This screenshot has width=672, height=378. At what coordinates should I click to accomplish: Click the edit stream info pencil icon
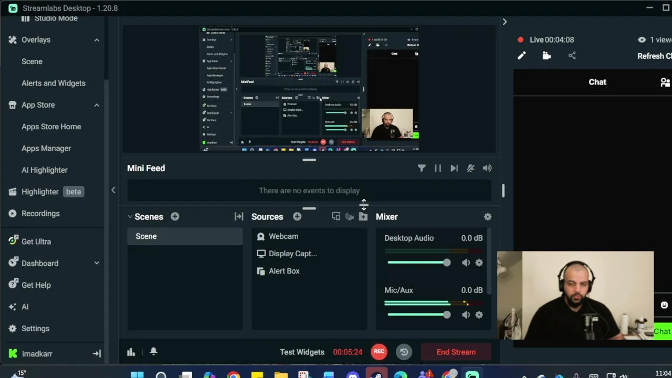click(521, 56)
